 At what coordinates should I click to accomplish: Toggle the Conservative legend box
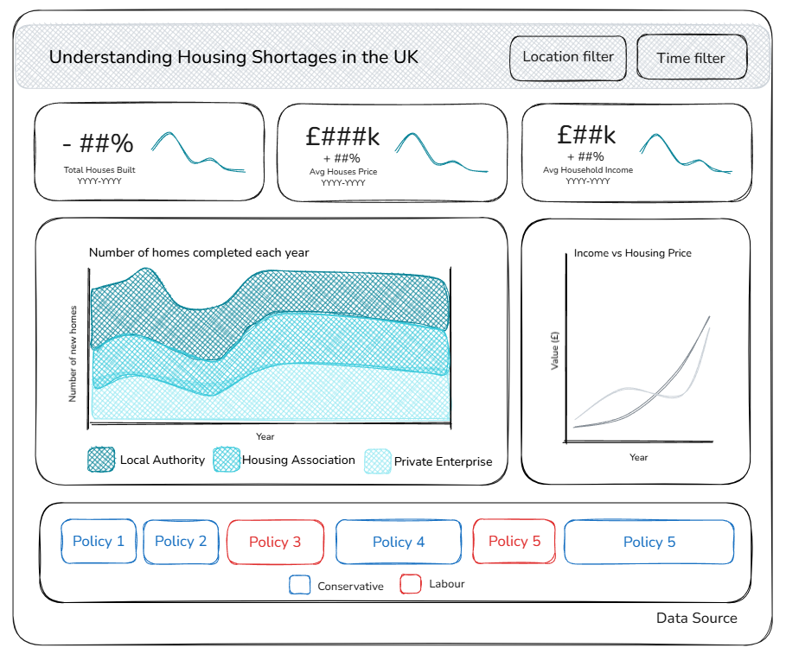coord(299,585)
